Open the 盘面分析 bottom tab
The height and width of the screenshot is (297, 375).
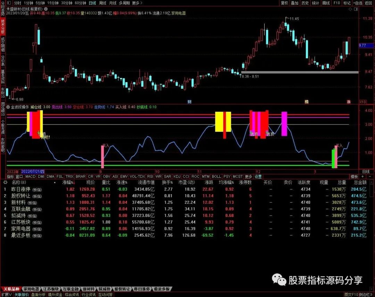tap(38, 295)
